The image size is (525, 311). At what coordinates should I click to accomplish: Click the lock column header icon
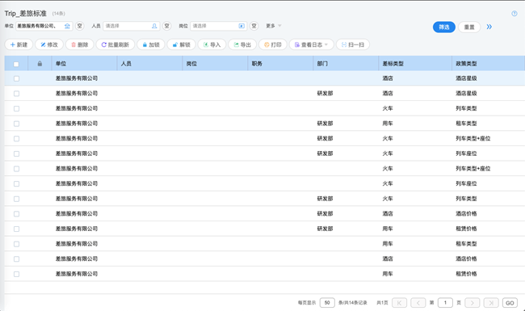click(x=40, y=64)
